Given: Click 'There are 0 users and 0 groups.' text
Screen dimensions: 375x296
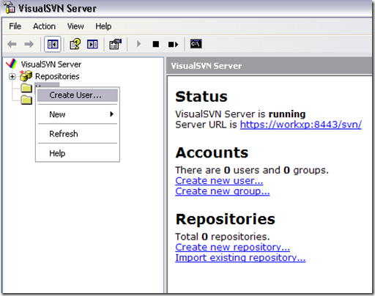Looking at the screenshot, I should (x=252, y=170).
